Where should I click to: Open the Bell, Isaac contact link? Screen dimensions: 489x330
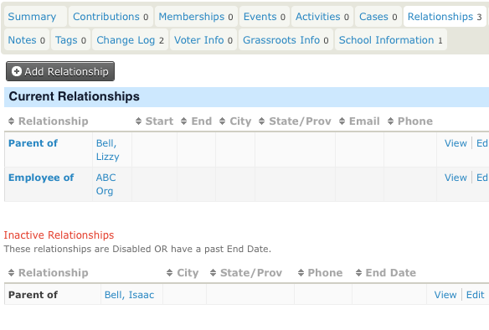pyautogui.click(x=129, y=295)
